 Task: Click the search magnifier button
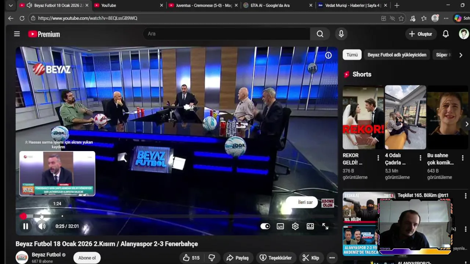[x=320, y=34]
